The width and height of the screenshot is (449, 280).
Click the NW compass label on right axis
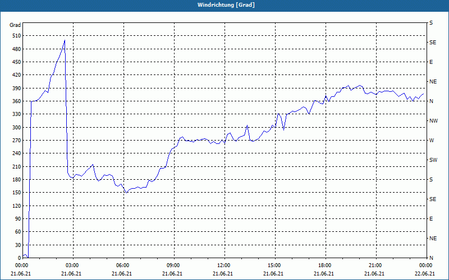click(433, 121)
